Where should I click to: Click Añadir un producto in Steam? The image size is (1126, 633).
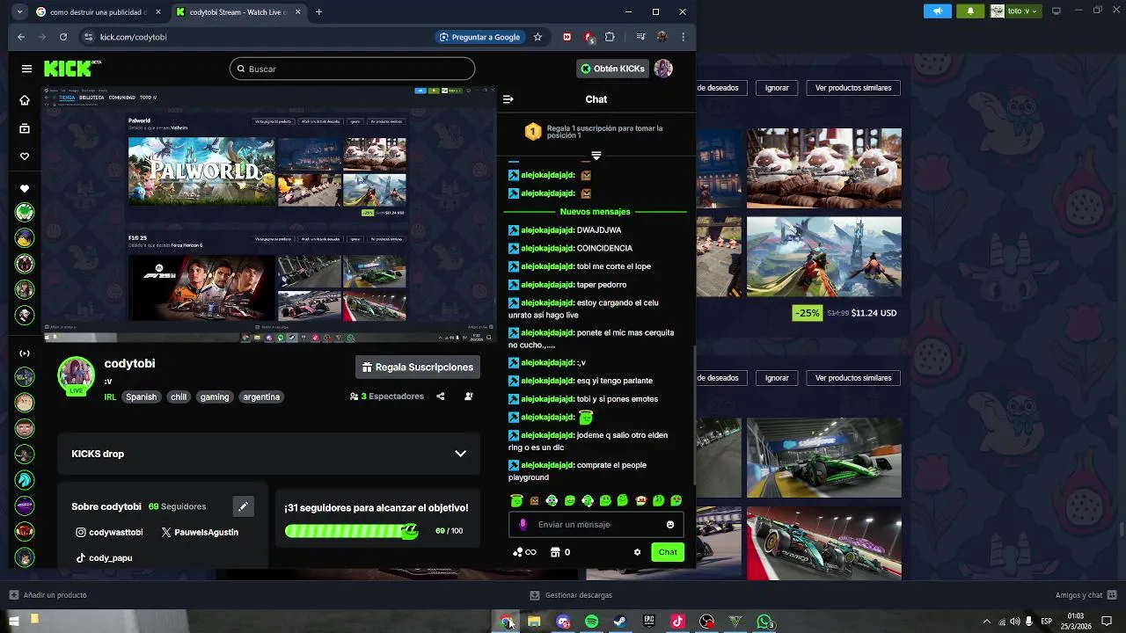pos(48,595)
